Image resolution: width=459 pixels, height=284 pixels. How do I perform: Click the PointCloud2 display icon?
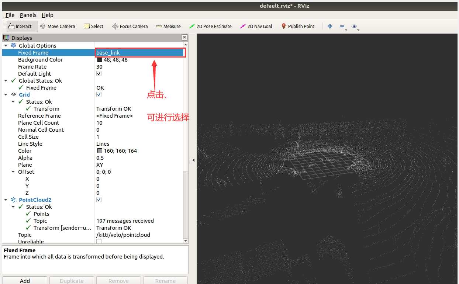coord(14,200)
